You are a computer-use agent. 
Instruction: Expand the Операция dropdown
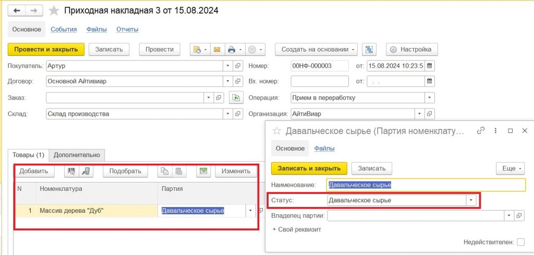[x=430, y=98]
